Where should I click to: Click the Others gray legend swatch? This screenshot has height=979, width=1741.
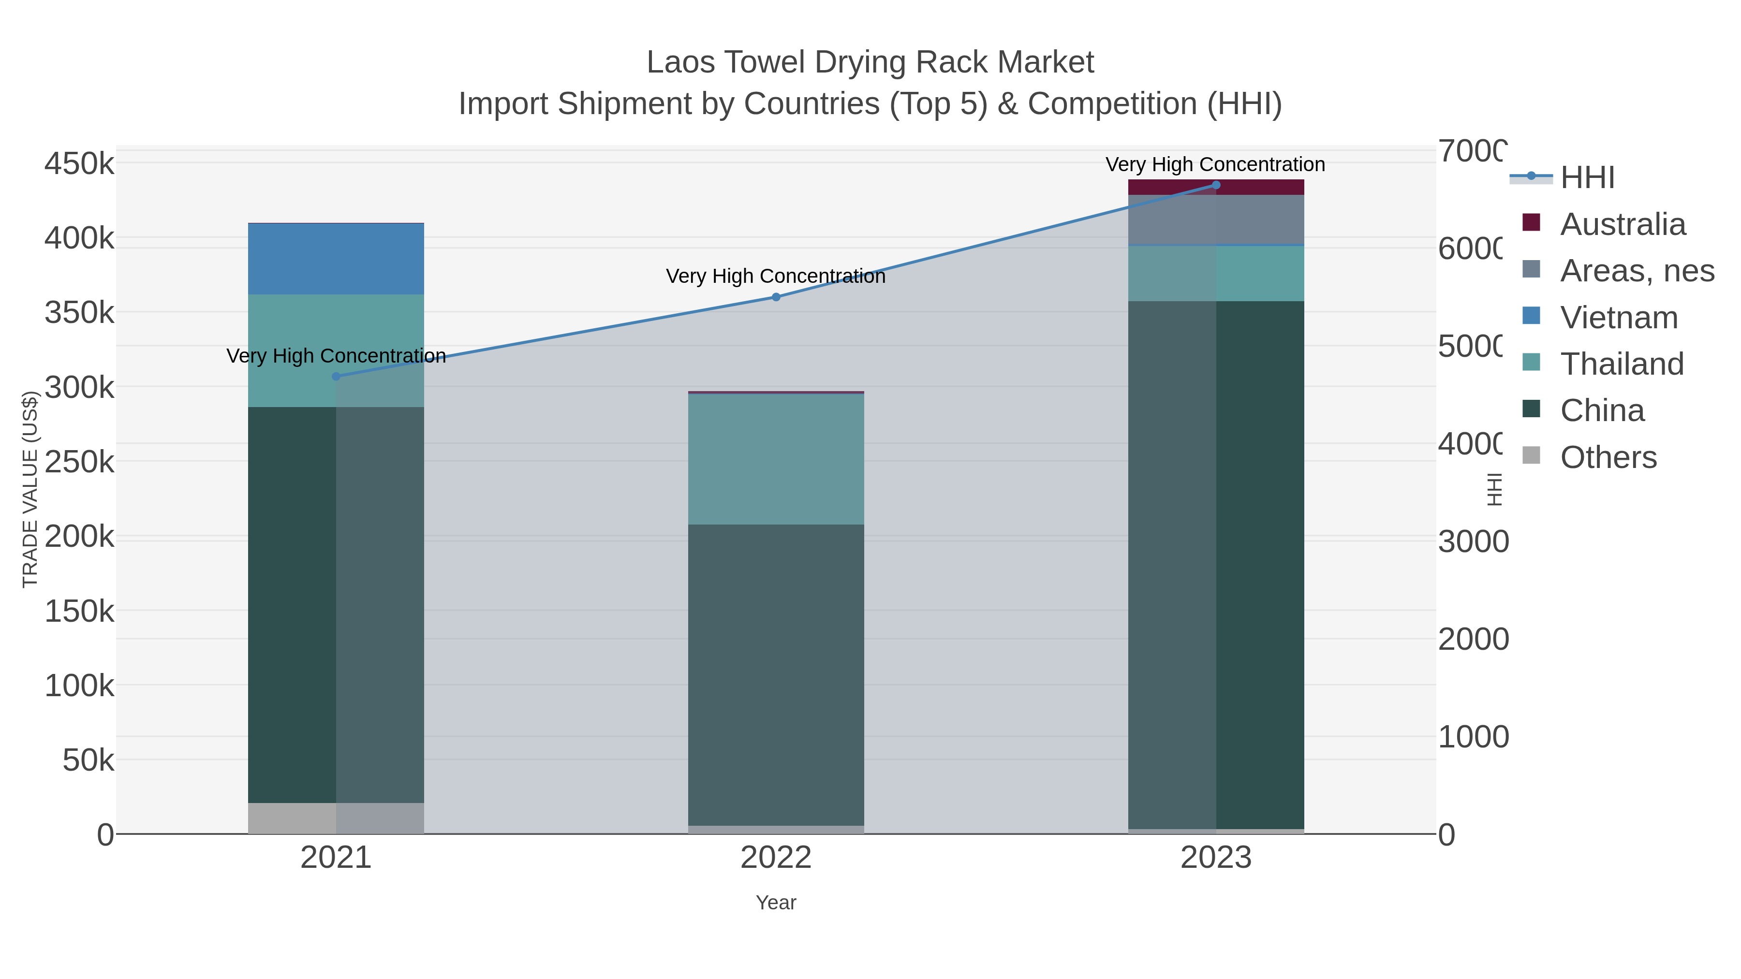[x=1531, y=455]
